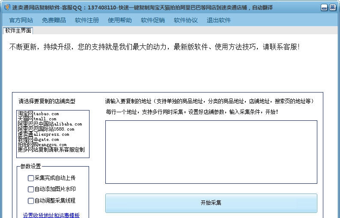
Task: Enable 自动添加图片水印 checkbox
Action: pos(31,189)
